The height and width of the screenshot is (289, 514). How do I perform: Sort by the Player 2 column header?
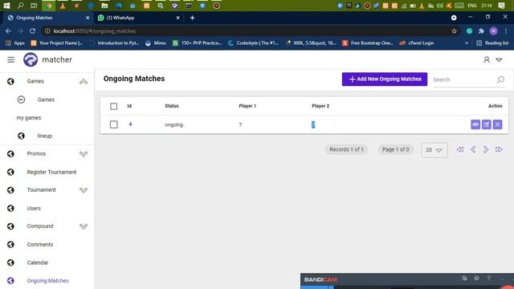pos(320,106)
